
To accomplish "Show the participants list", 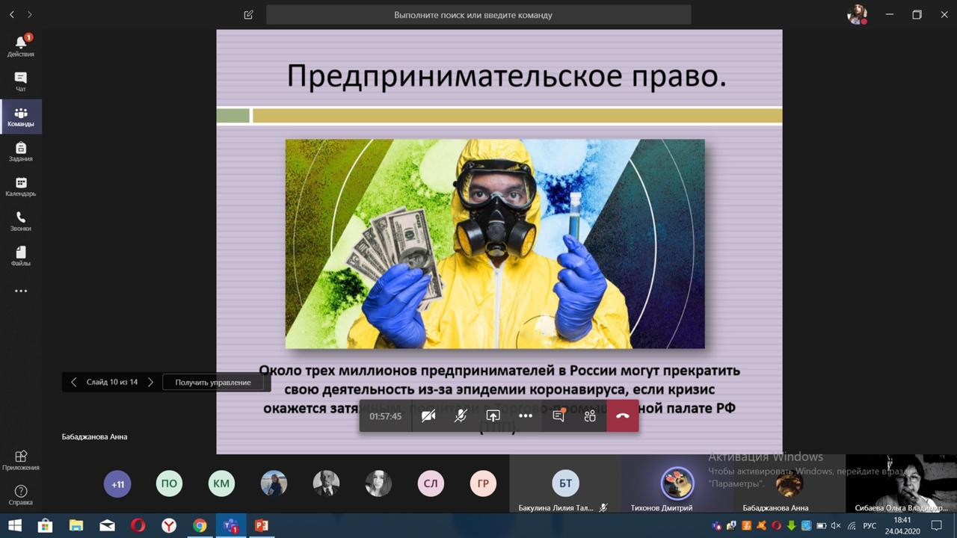I will click(590, 416).
